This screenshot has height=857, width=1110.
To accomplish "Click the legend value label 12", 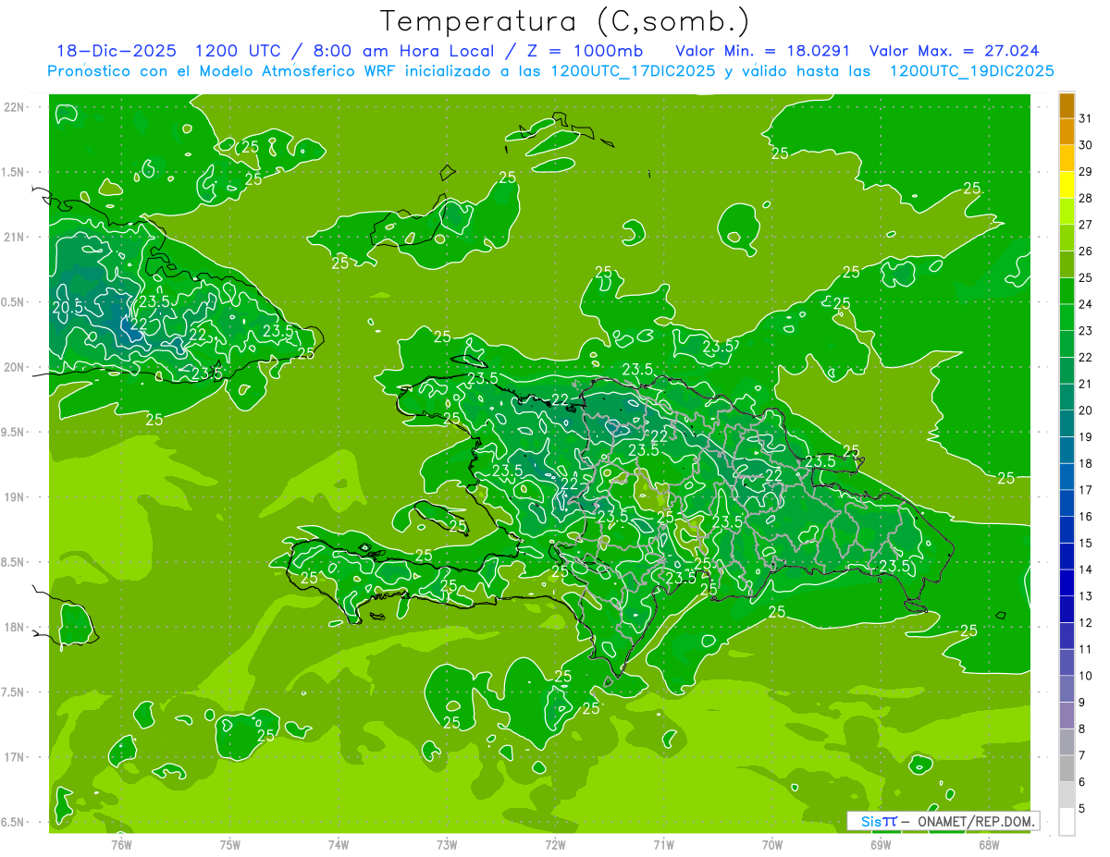I will coord(1086,623).
